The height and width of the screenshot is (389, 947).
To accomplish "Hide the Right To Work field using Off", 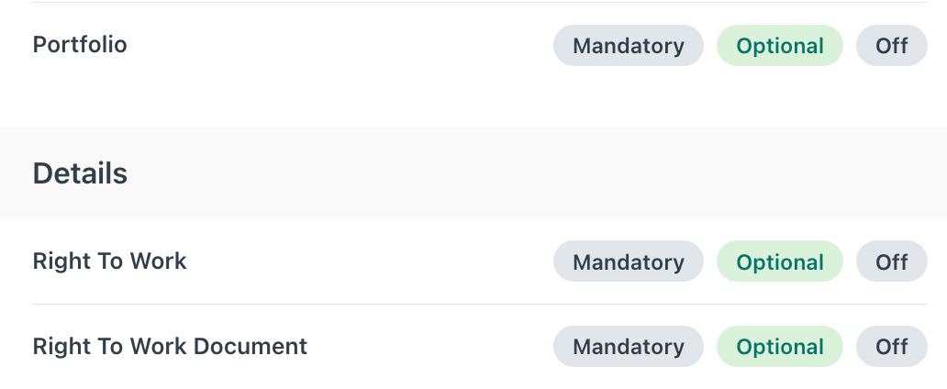I will coord(891,261).
